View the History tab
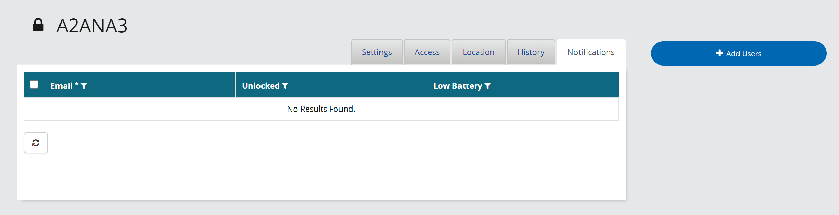Image resolution: width=839 pixels, height=215 pixels. pos(531,52)
